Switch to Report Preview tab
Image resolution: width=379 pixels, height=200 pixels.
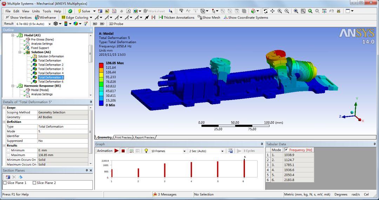pos(145,138)
